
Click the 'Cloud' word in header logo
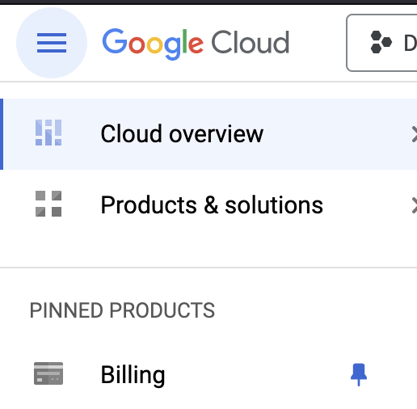(x=251, y=42)
